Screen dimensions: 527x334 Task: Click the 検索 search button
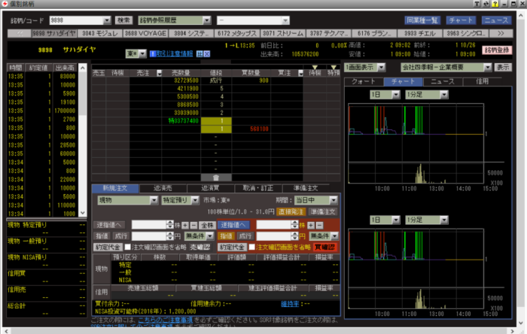[123, 20]
